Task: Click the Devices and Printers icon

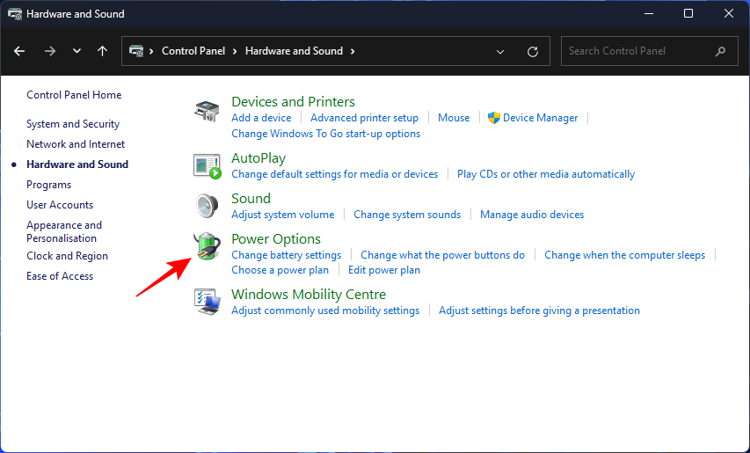Action: (x=207, y=111)
